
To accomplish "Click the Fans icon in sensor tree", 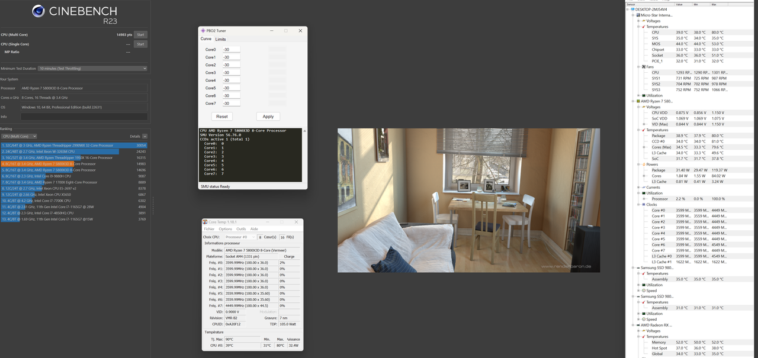I will tap(644, 67).
